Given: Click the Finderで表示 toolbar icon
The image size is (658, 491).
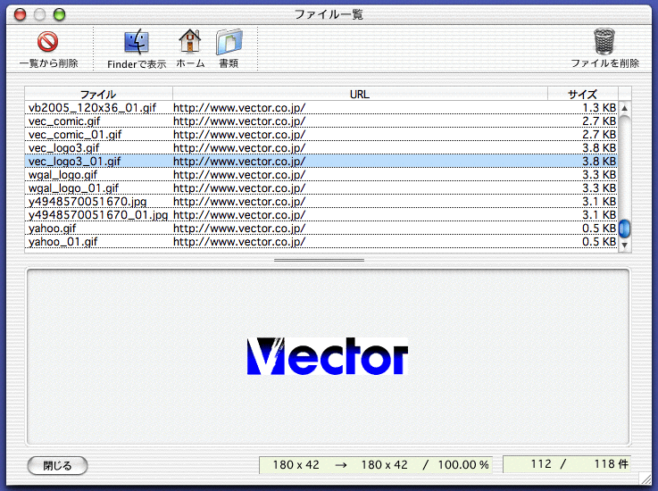Looking at the screenshot, I should coord(137,42).
